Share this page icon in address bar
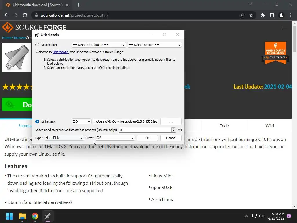The height and width of the screenshot is (223, 297). pyautogui.click(x=242, y=15)
